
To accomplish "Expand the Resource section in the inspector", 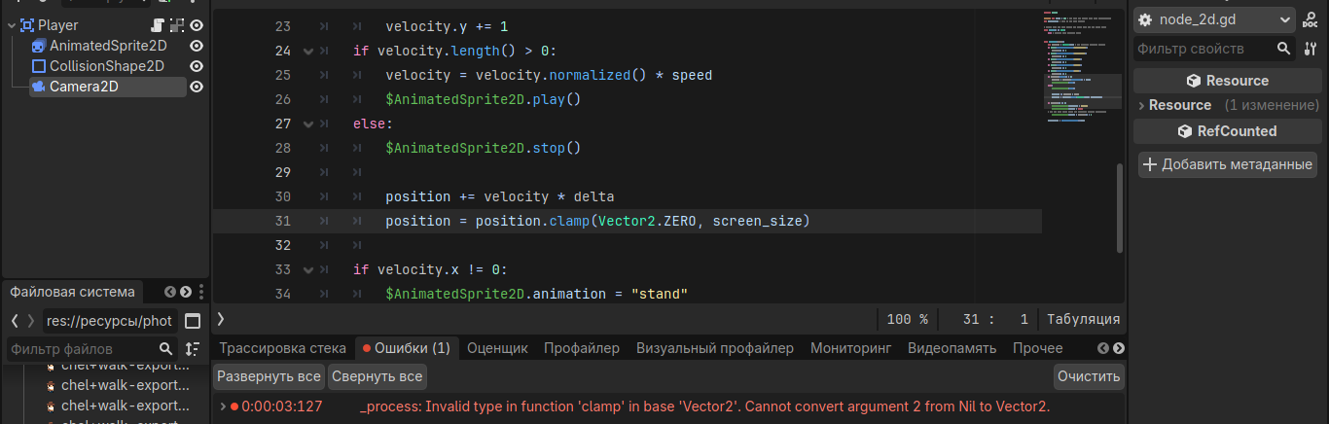I will coord(1142,105).
